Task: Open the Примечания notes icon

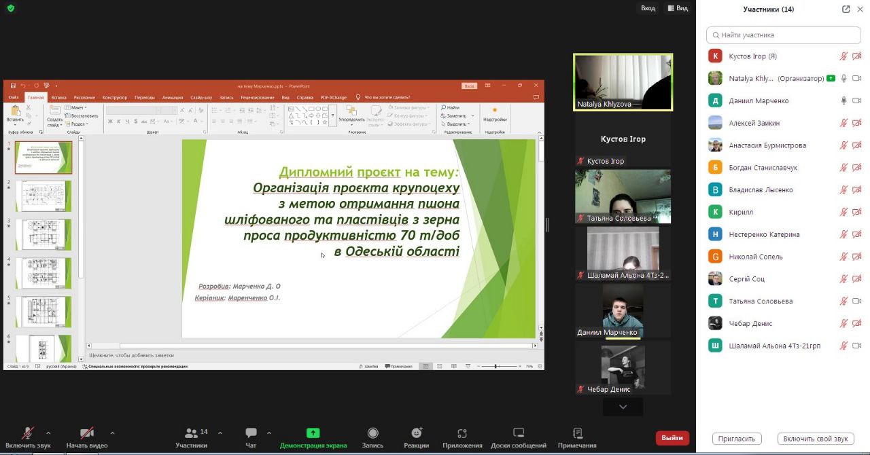Action: tap(577, 437)
